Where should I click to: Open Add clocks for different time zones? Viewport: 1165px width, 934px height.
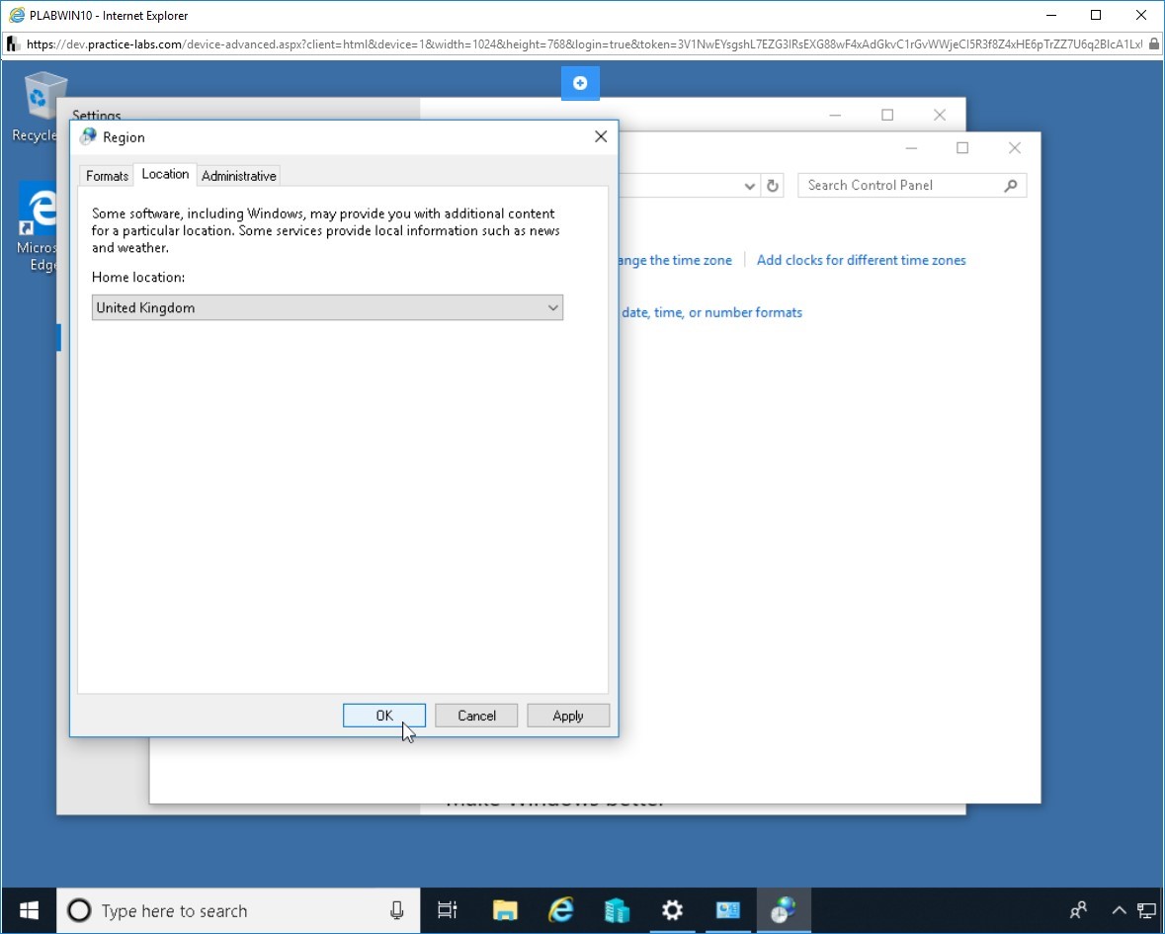click(x=861, y=260)
